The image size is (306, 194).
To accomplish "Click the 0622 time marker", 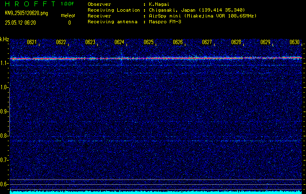I will click(61, 42).
